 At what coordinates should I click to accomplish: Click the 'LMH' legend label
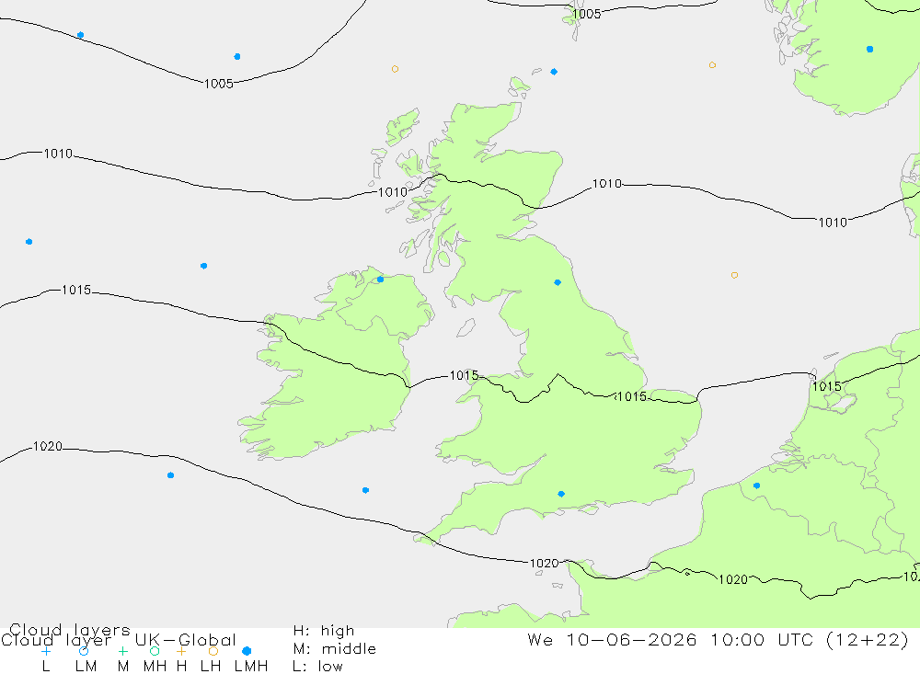[251, 667]
